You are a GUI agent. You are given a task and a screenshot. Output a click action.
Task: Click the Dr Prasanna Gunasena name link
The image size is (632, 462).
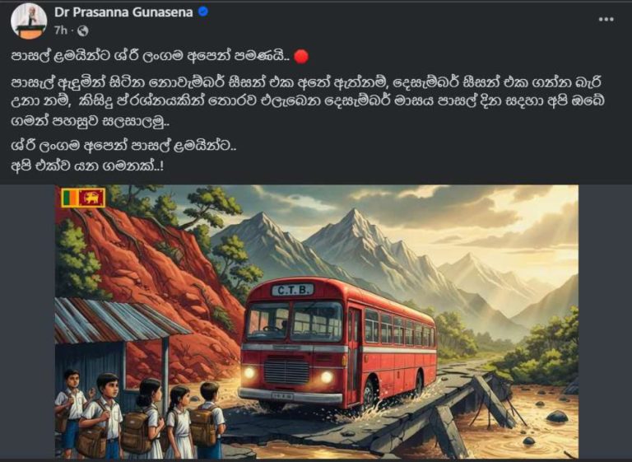coord(123,12)
